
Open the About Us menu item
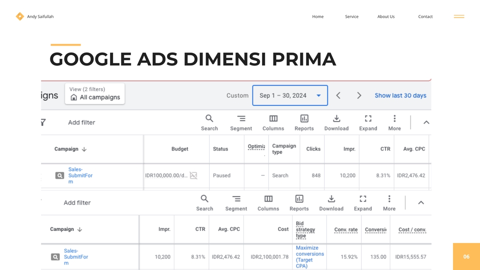(x=385, y=16)
